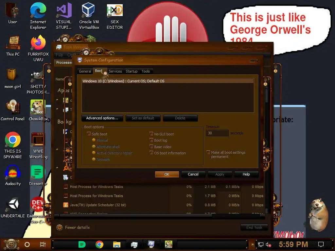The width and height of the screenshot is (335, 251).
Task: Confirm with the OK button
Action: [x=167, y=174]
